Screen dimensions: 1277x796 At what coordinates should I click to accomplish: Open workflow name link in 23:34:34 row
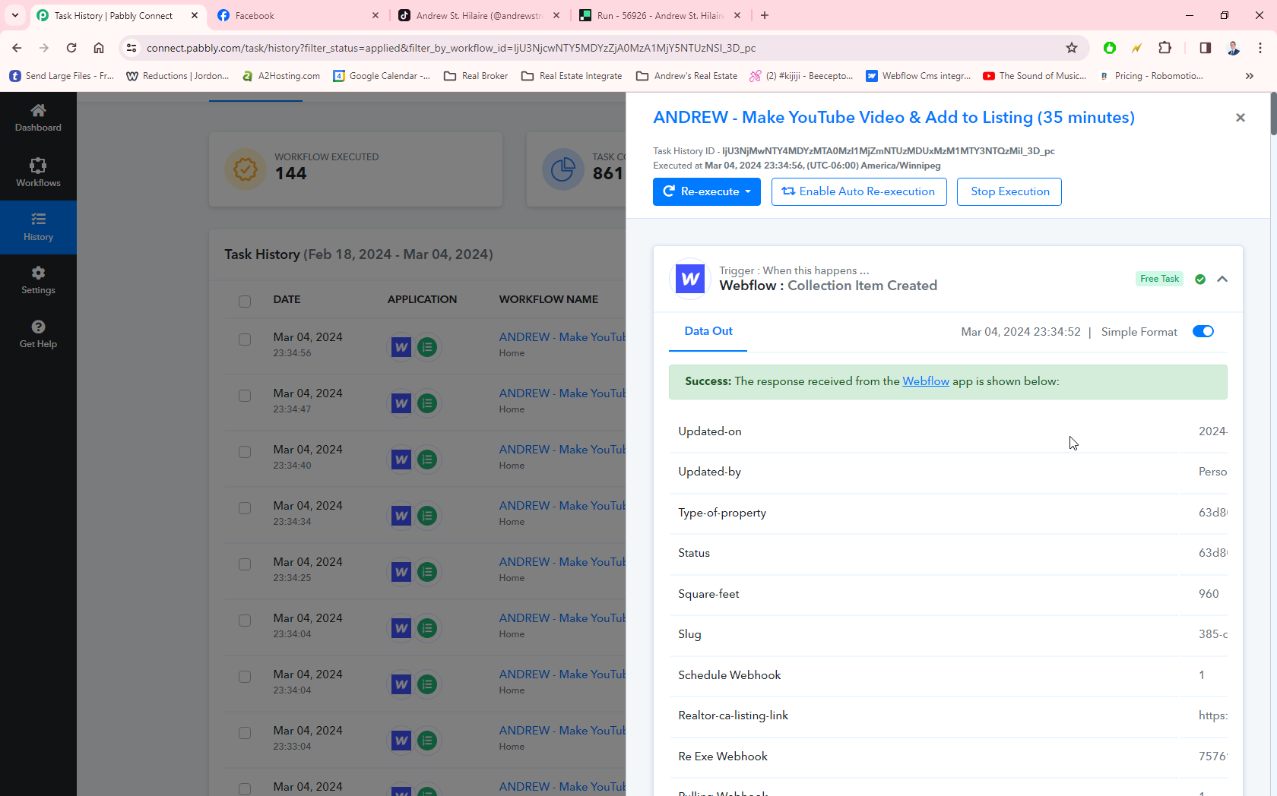[x=562, y=506]
